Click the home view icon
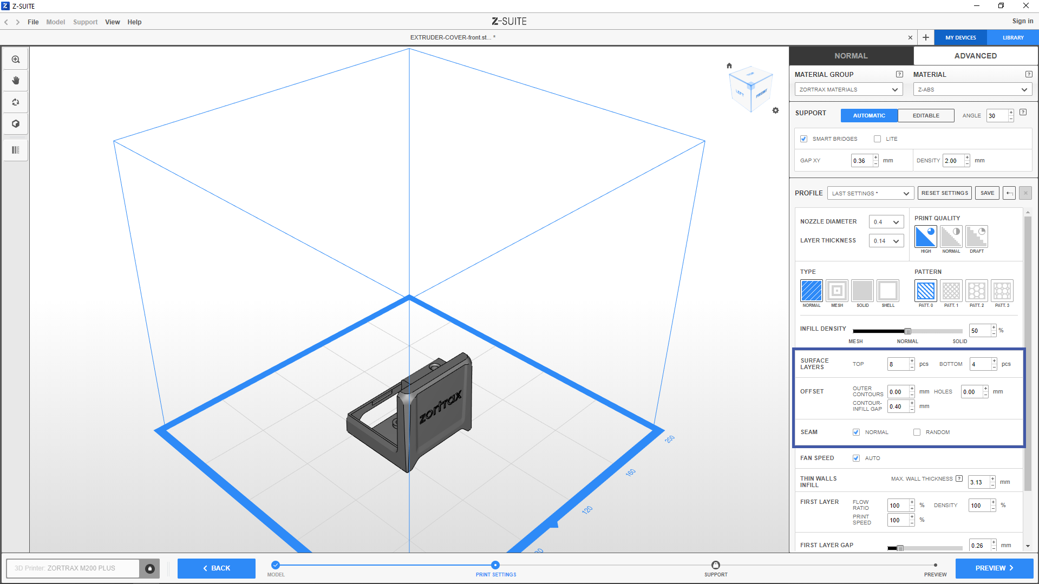Screen dimensions: 1039x584 [729, 65]
